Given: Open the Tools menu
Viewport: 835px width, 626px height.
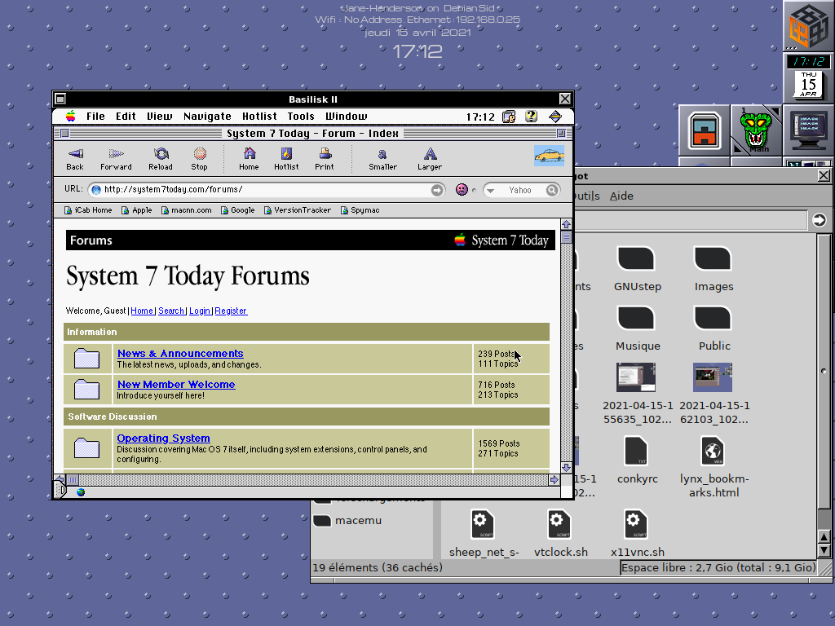Looking at the screenshot, I should pos(301,117).
